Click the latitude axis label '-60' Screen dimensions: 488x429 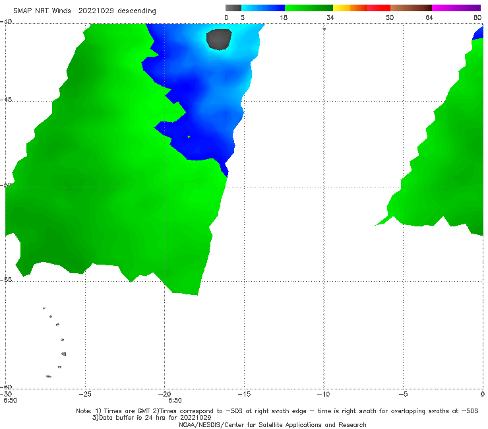[x=6, y=387]
